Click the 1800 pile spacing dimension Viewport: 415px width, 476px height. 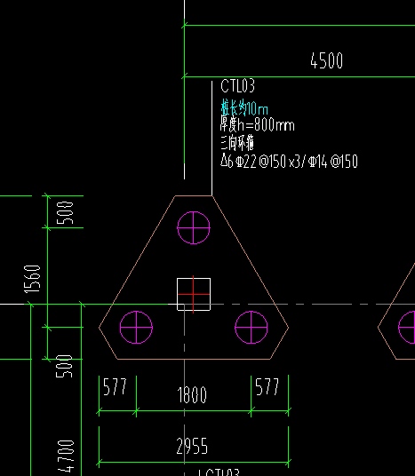tap(192, 395)
